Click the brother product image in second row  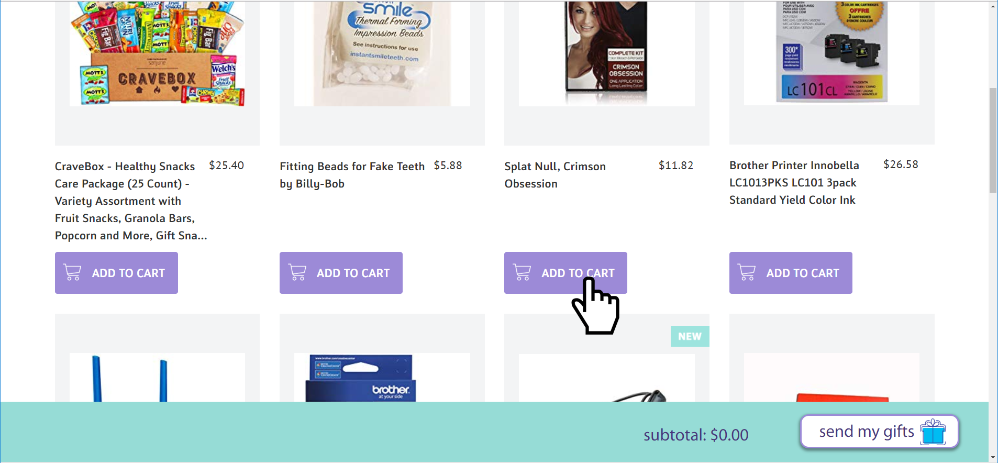[x=361, y=378]
